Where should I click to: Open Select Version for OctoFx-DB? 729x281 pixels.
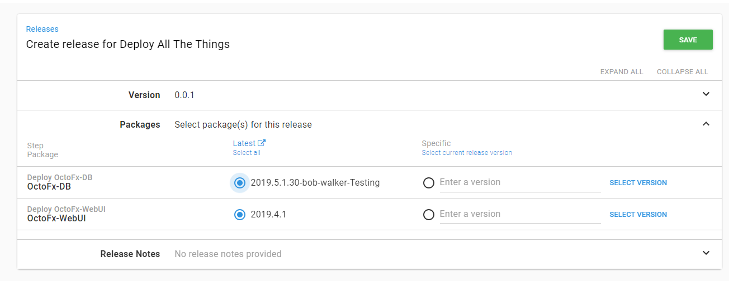[x=638, y=183]
